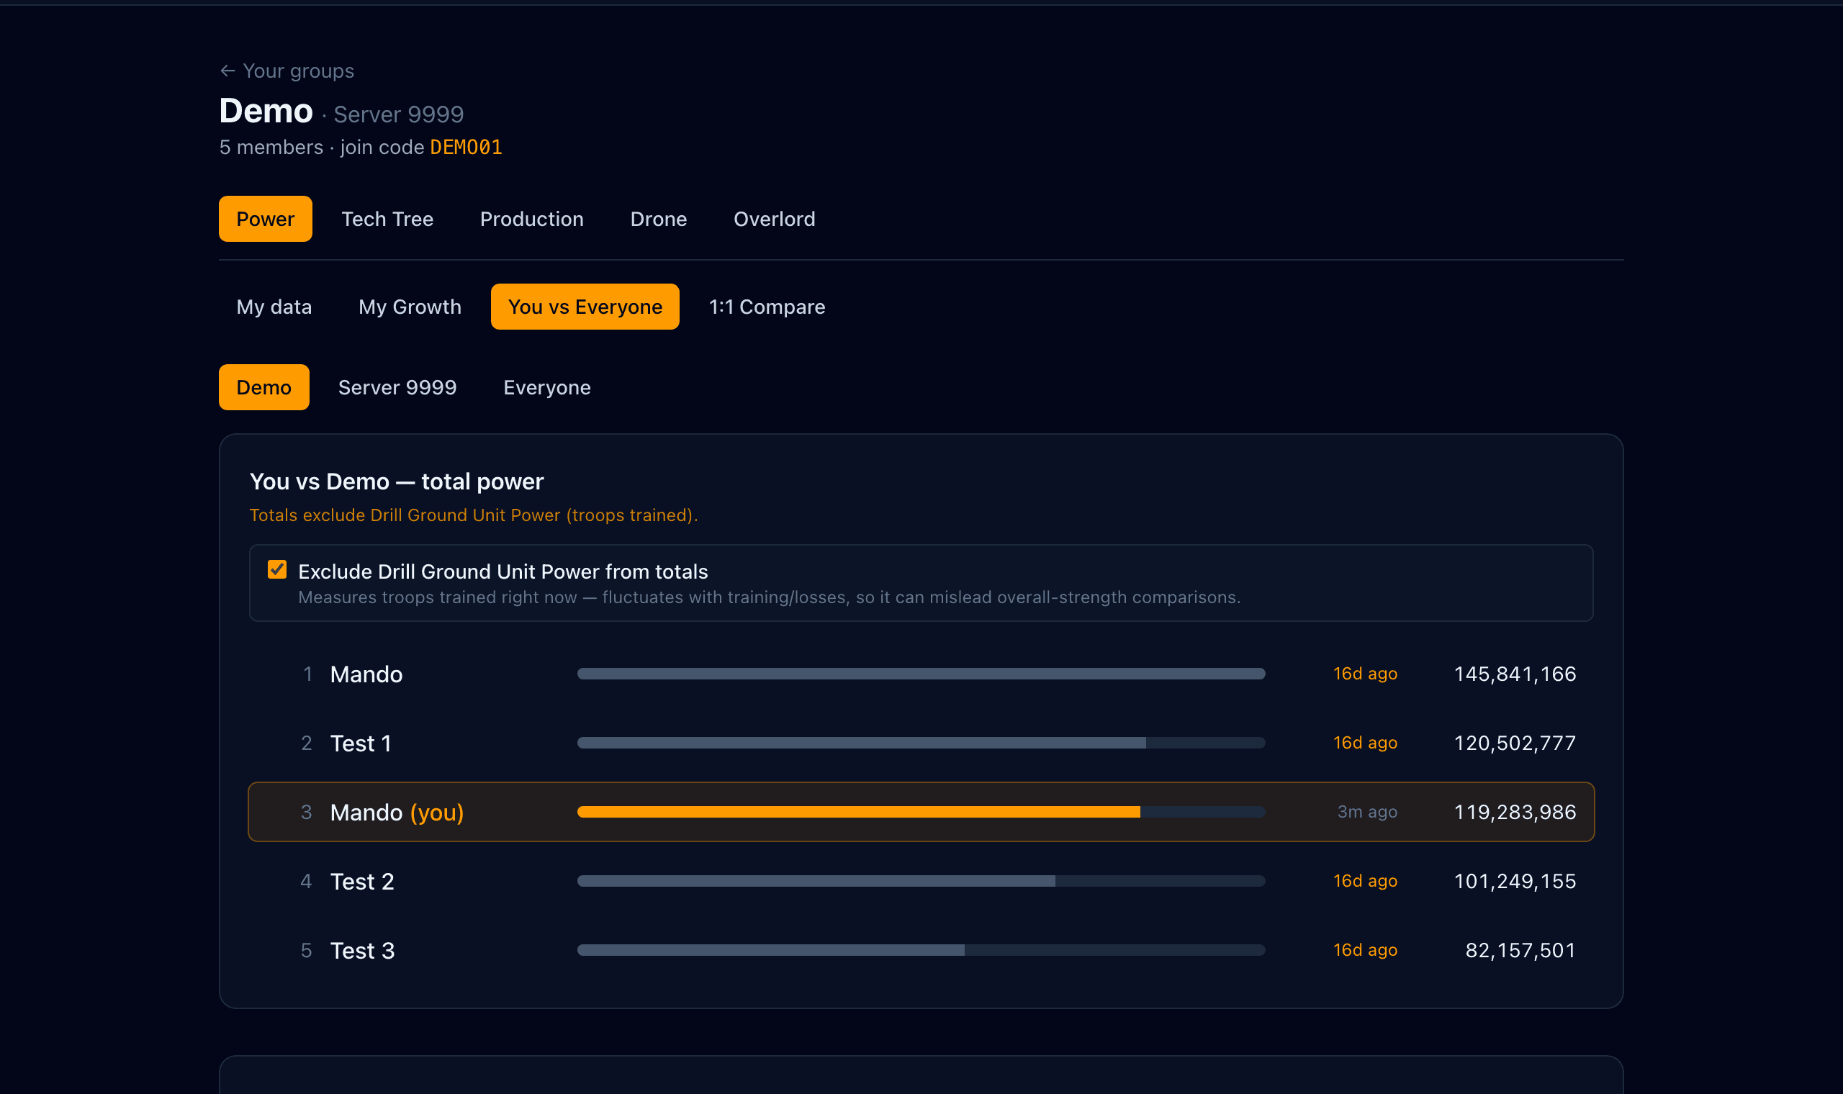Uncheck Exclude Drill Ground Unit Power checkbox
This screenshot has width=1843, height=1094.
[277, 569]
